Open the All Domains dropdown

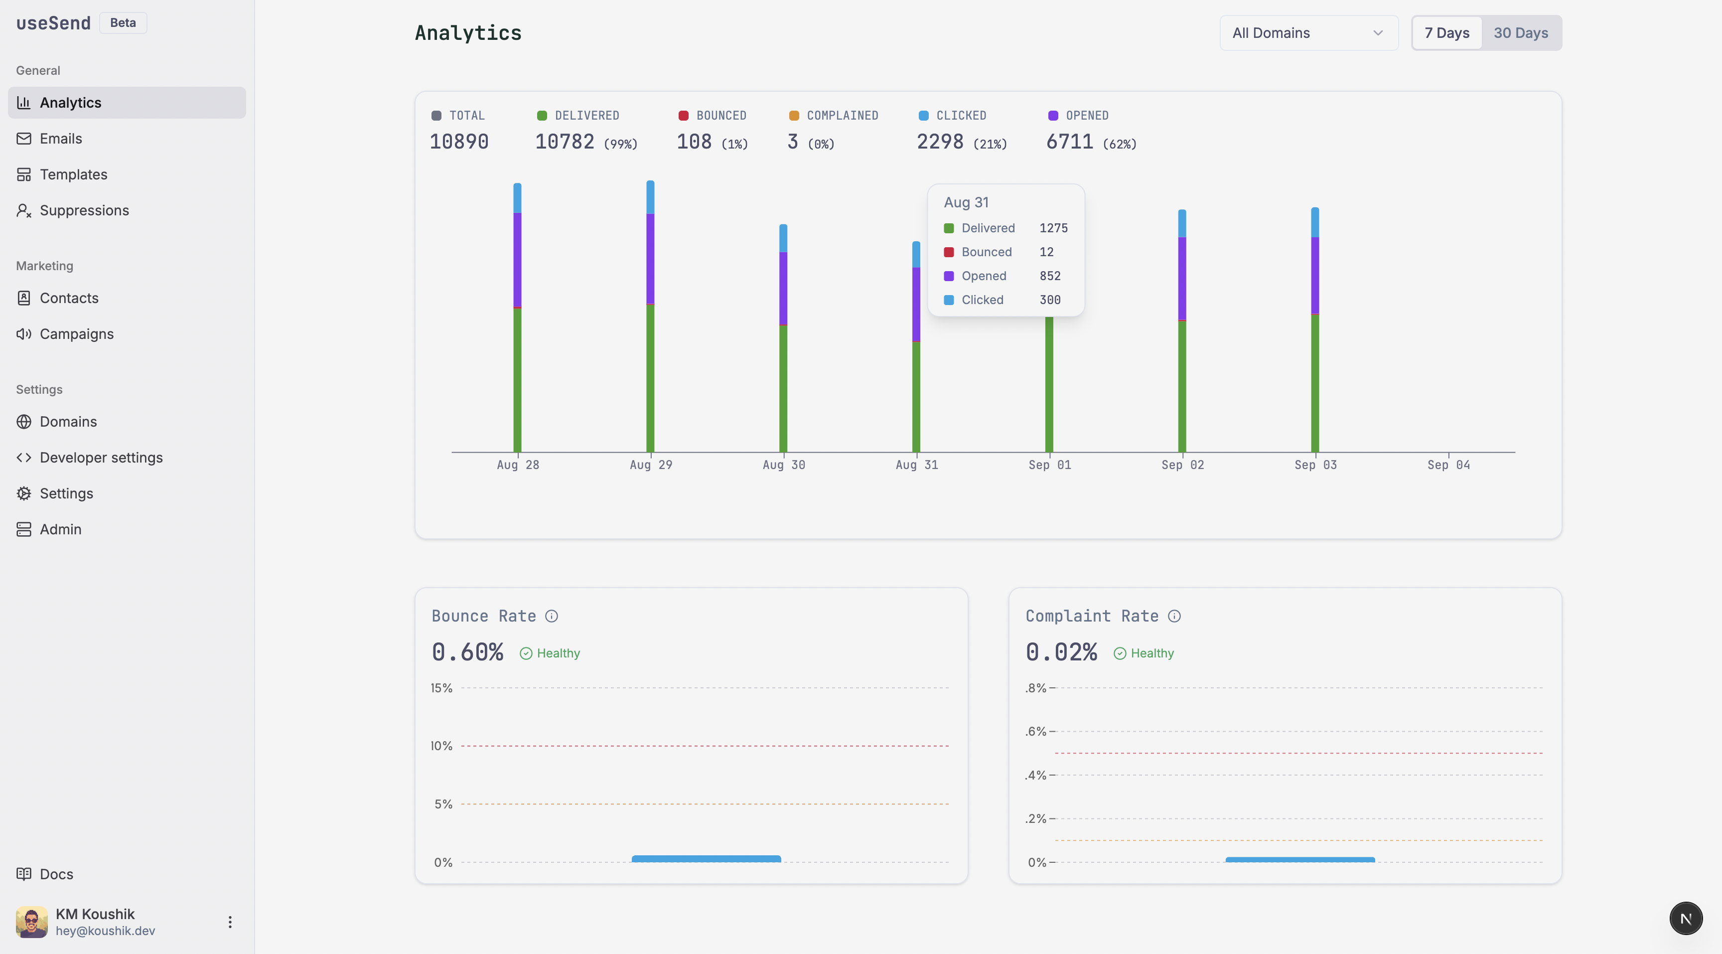pyautogui.click(x=1308, y=33)
